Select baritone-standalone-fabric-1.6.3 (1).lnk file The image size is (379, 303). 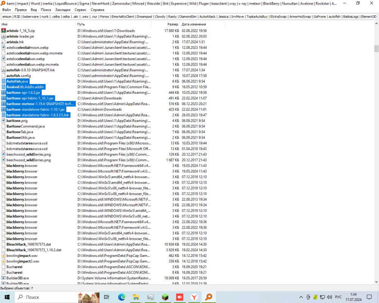(x=38, y=115)
